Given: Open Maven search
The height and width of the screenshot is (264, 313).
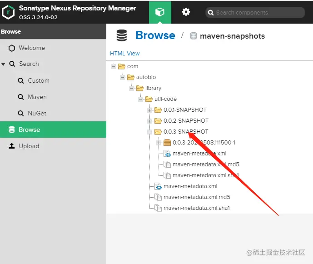Looking at the screenshot, I should [x=37, y=97].
